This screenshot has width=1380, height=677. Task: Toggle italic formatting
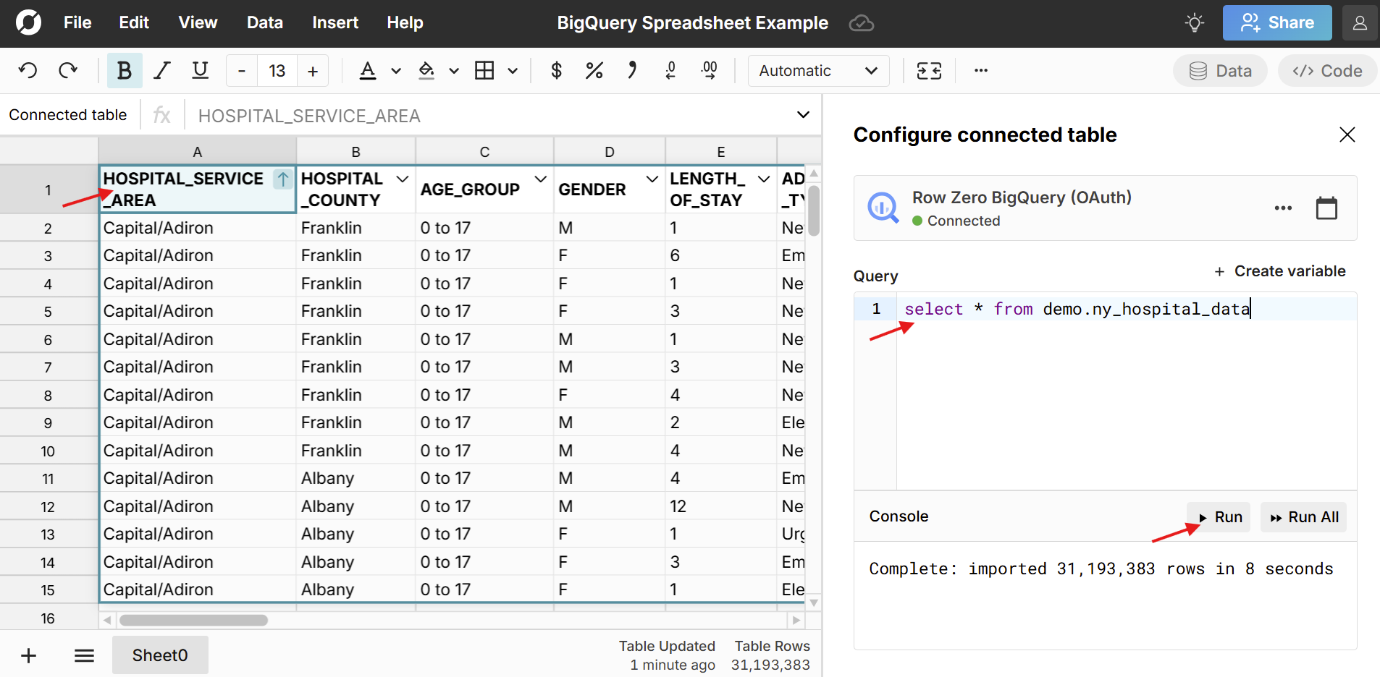click(x=161, y=70)
